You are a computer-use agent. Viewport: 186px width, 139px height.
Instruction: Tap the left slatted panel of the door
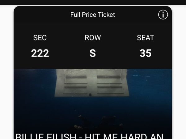76,83
